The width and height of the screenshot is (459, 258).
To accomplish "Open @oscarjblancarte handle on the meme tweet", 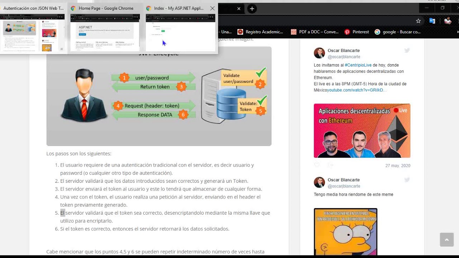I will (x=344, y=186).
